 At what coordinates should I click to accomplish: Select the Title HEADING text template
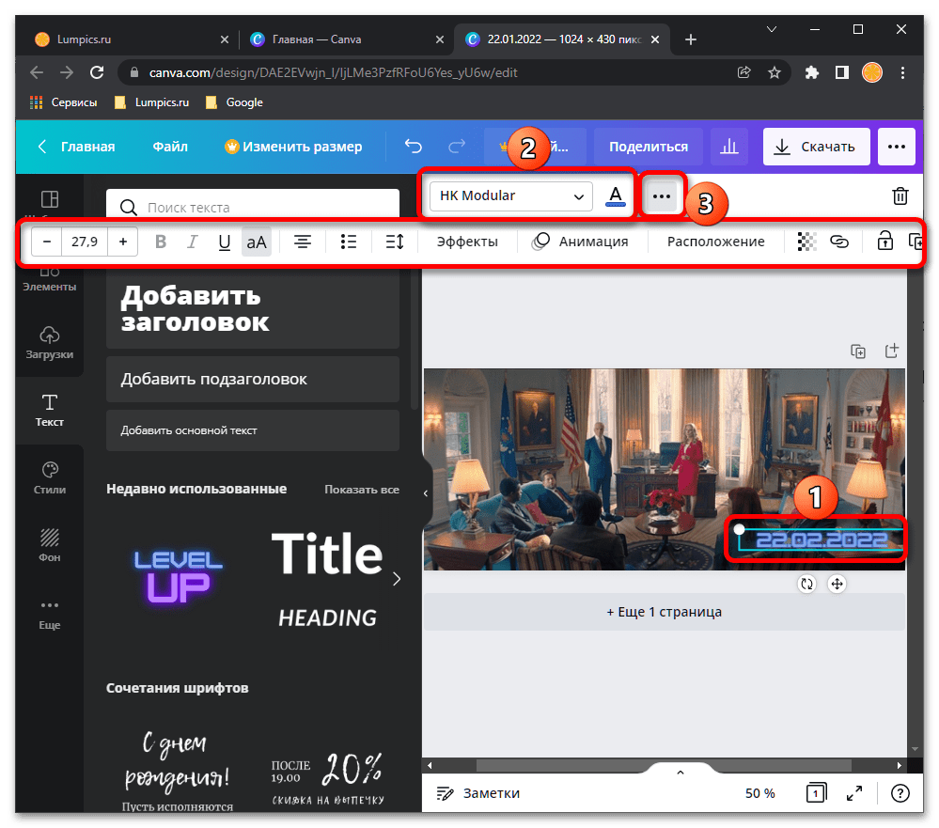click(x=328, y=577)
